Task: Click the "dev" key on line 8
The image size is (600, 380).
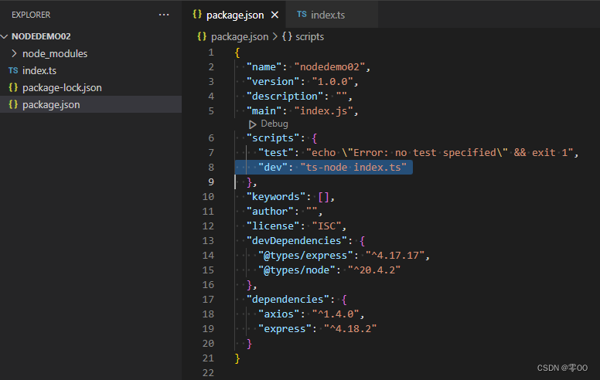Action: [x=273, y=168]
